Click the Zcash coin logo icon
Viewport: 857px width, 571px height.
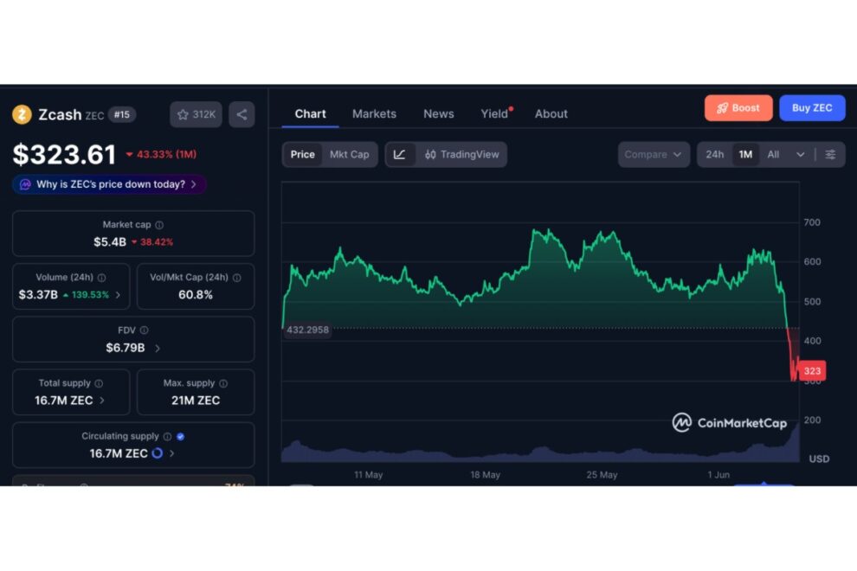click(22, 114)
